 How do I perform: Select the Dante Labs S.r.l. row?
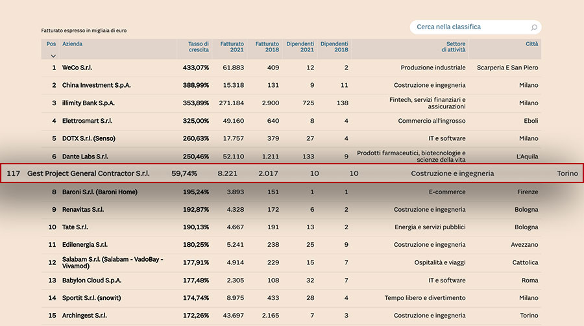(291, 157)
